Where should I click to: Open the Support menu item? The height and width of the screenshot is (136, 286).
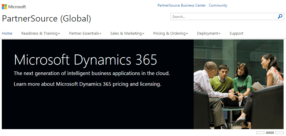[x=237, y=33]
